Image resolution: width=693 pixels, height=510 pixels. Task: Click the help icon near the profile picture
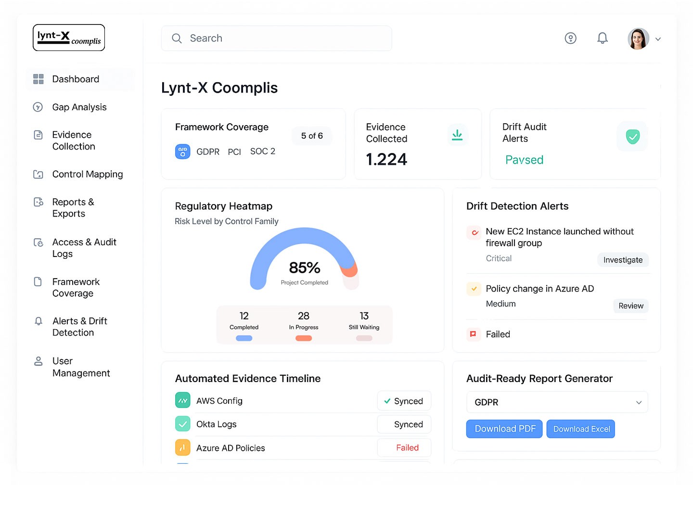click(571, 38)
